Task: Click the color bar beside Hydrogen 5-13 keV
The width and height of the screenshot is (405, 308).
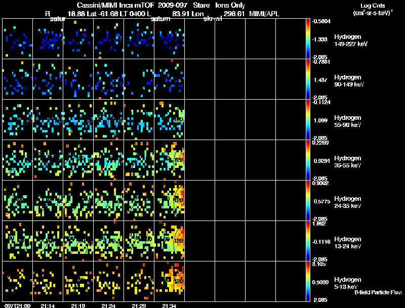Action: tap(308, 281)
